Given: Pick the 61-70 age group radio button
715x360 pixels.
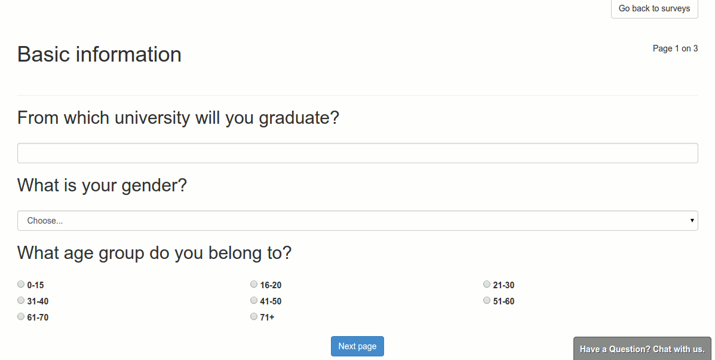Looking at the screenshot, I should point(21,317).
